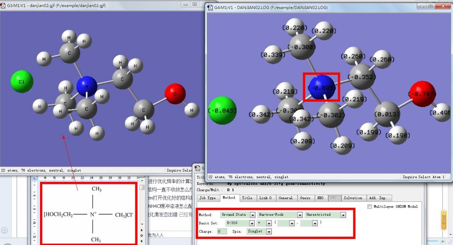Screen dimensions: 453x245
Task: Select the blue N atom in G3 window
Action: (87, 86)
